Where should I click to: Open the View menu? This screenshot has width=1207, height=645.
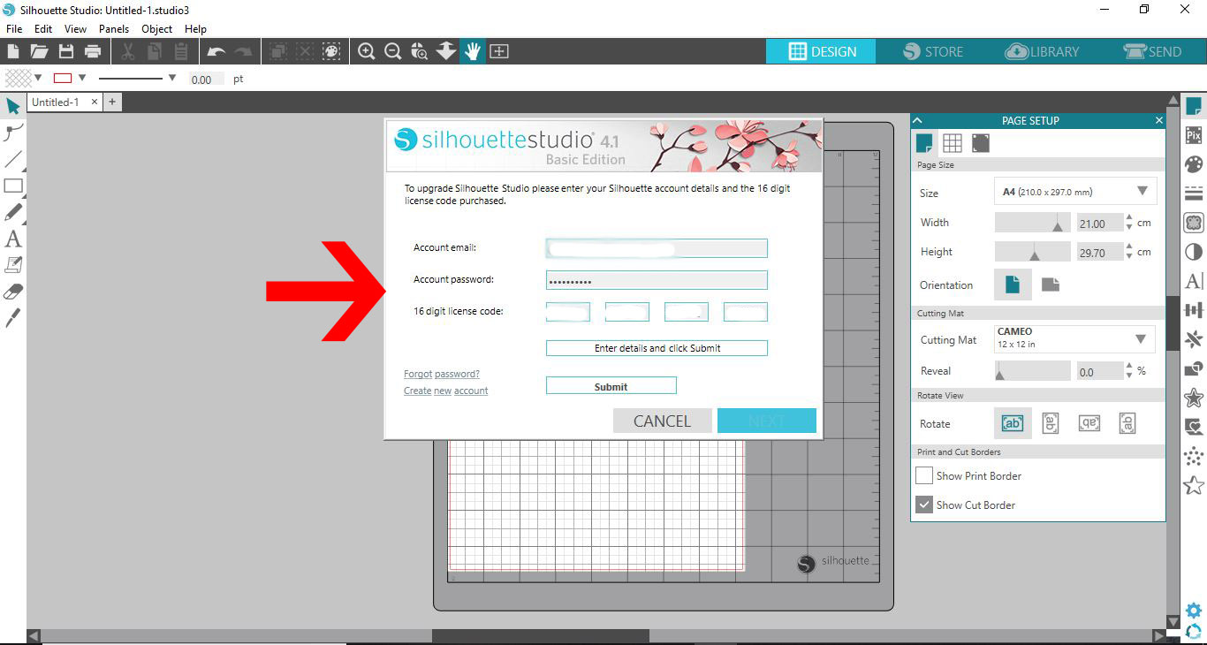point(75,29)
